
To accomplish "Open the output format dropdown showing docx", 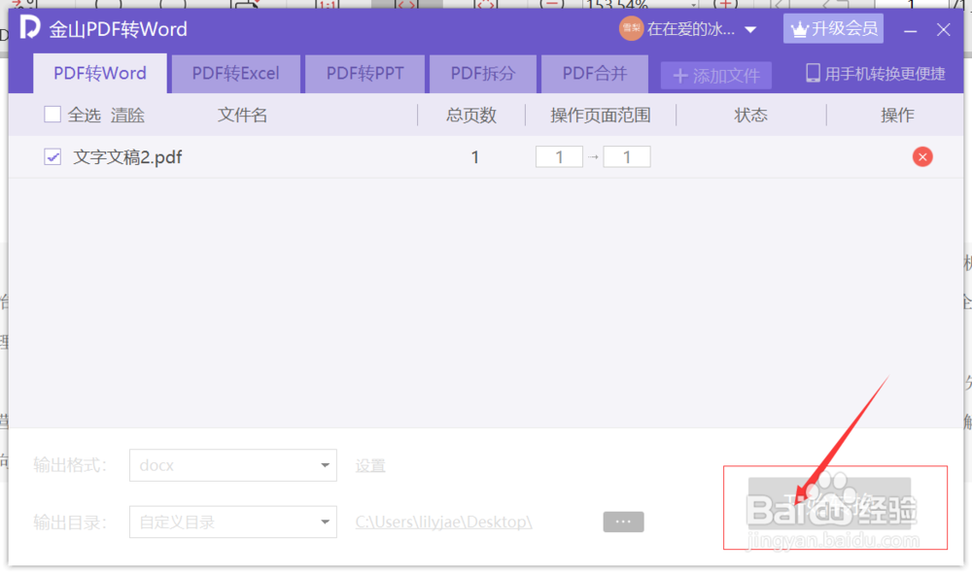I will pyautogui.click(x=231, y=465).
